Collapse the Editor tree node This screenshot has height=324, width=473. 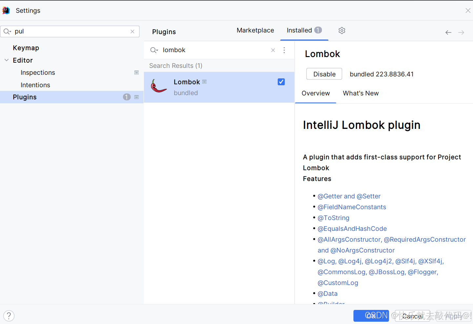pyautogui.click(x=7, y=60)
